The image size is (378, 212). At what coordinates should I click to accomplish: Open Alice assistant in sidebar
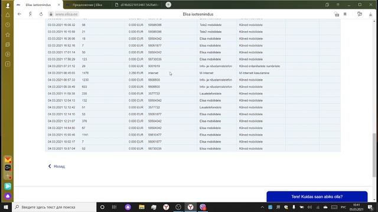click(x=8, y=196)
